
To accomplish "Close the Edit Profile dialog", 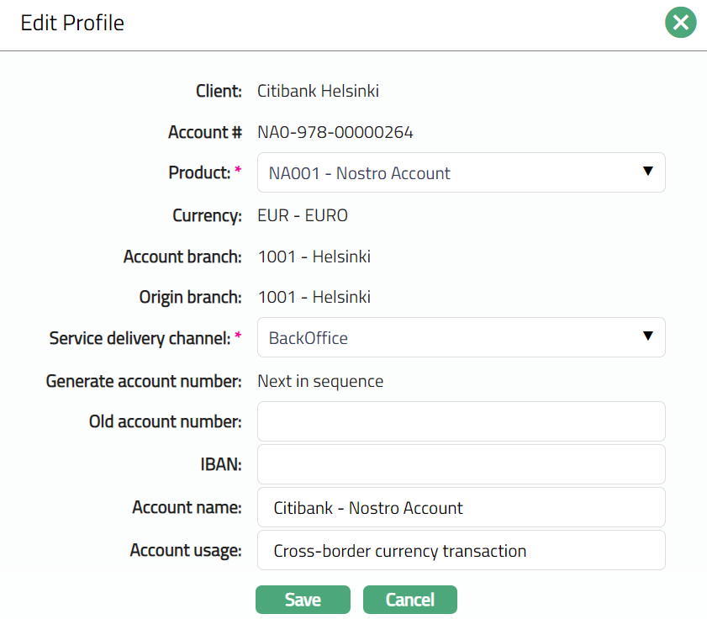I will [680, 23].
